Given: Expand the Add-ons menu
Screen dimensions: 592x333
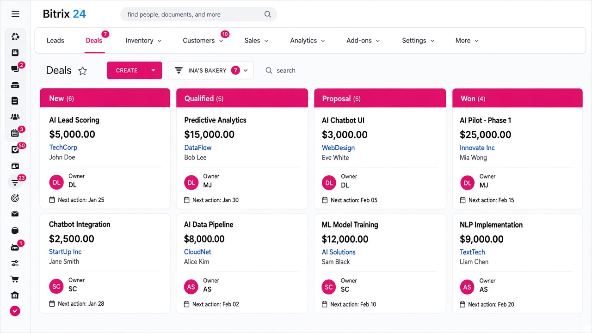Looking at the screenshot, I should [x=363, y=41].
